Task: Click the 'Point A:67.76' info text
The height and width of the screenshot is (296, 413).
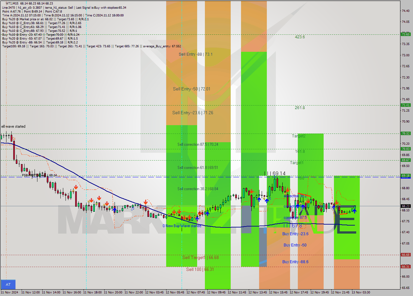Action: [12, 12]
